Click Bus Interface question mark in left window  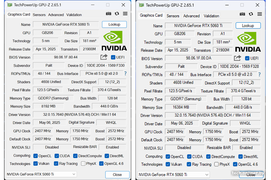(126, 74)
